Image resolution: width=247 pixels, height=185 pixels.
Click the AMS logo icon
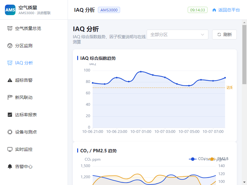(10, 10)
